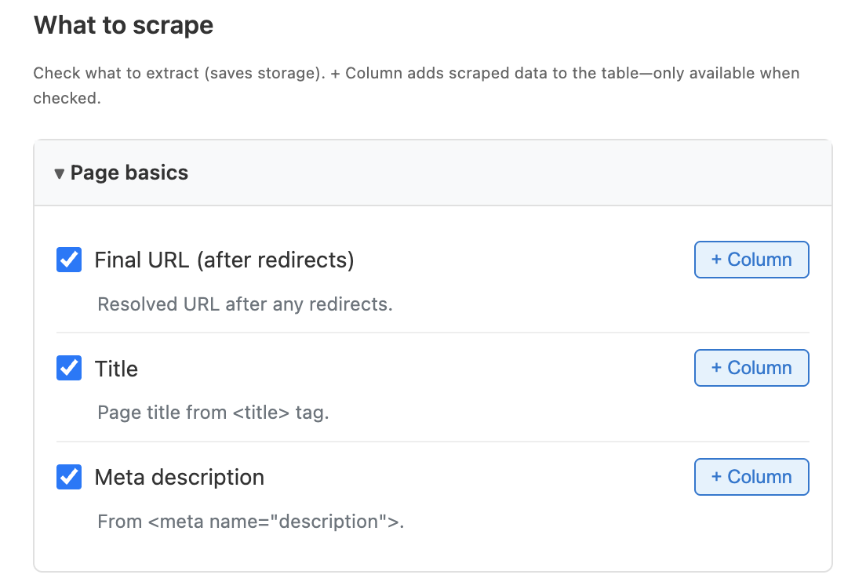Click the "What to scrape" heading
This screenshot has width=866, height=582.
[x=123, y=25]
